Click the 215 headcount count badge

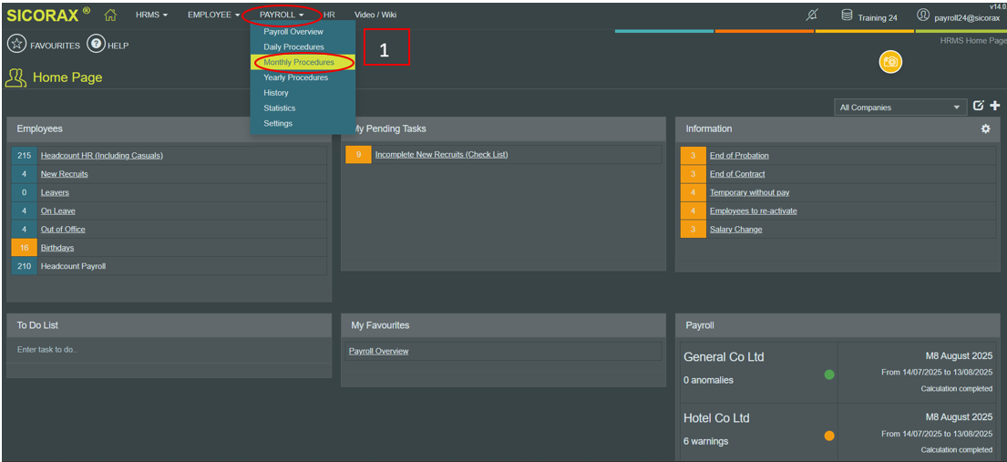[25, 156]
